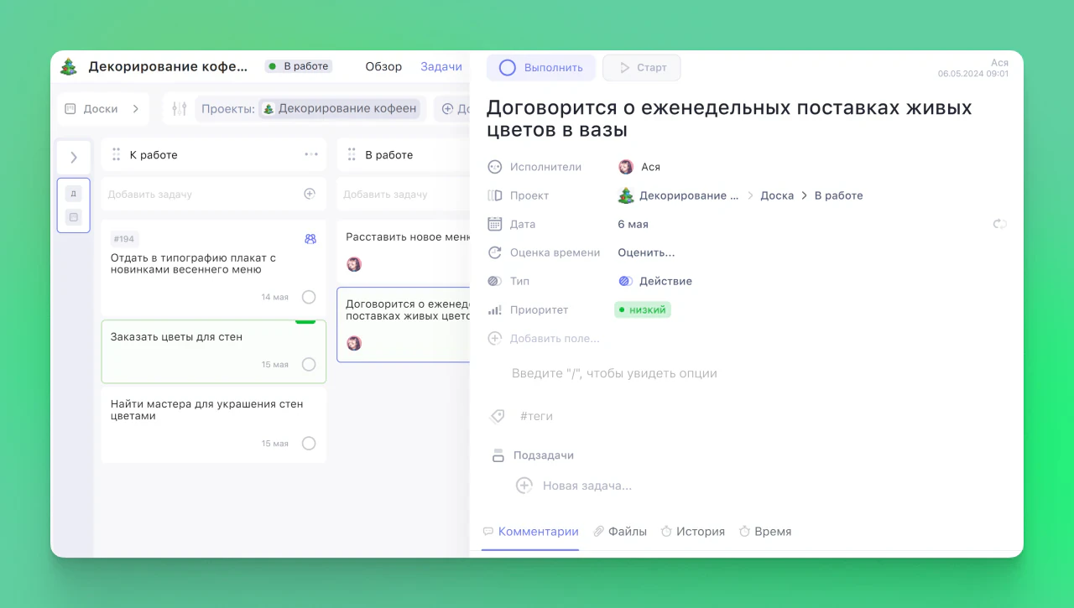The image size is (1074, 608).
Task: Open Декорирование project breadcrumb link
Action: [x=689, y=195]
